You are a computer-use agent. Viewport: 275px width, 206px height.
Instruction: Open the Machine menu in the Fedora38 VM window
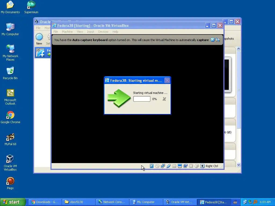[x=67, y=32]
